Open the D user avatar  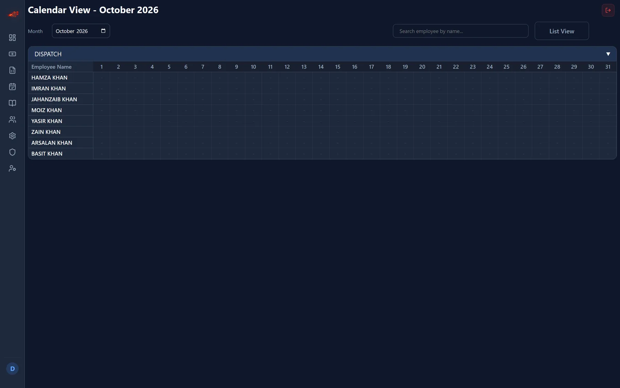coord(12,369)
